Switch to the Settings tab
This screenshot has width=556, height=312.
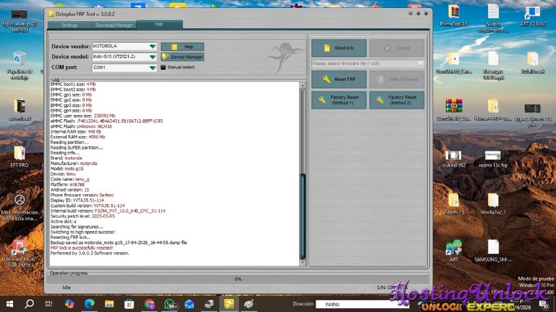point(69,25)
